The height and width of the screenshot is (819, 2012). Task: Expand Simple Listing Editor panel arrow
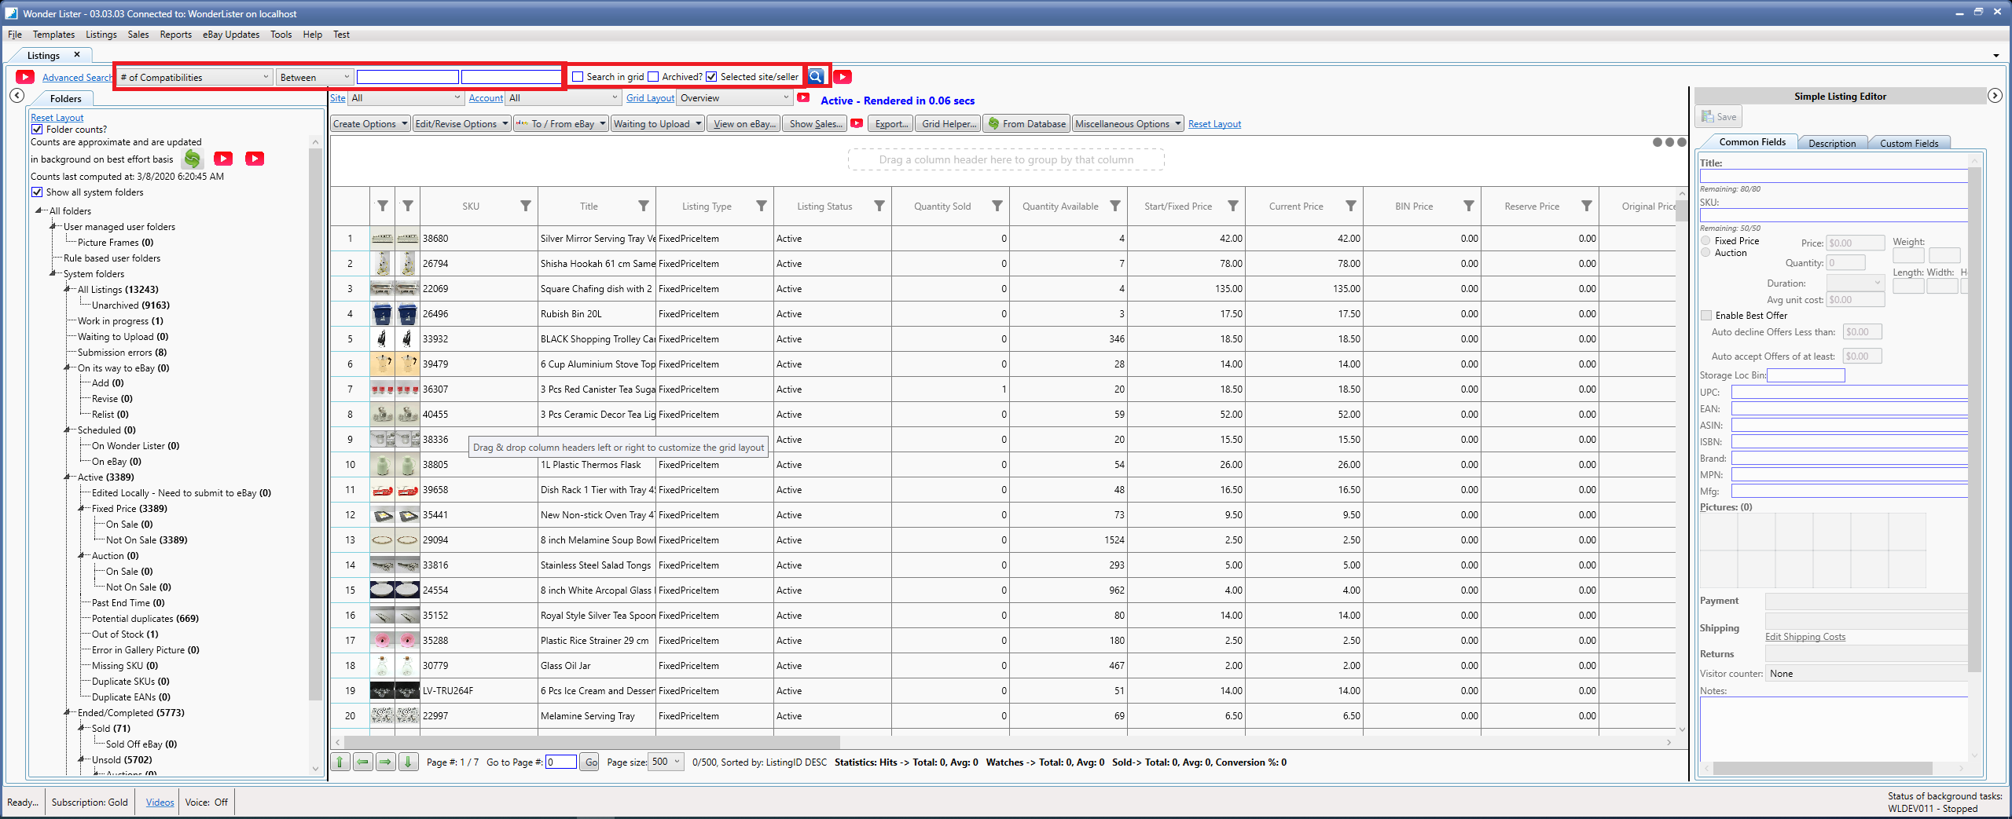(x=1995, y=96)
